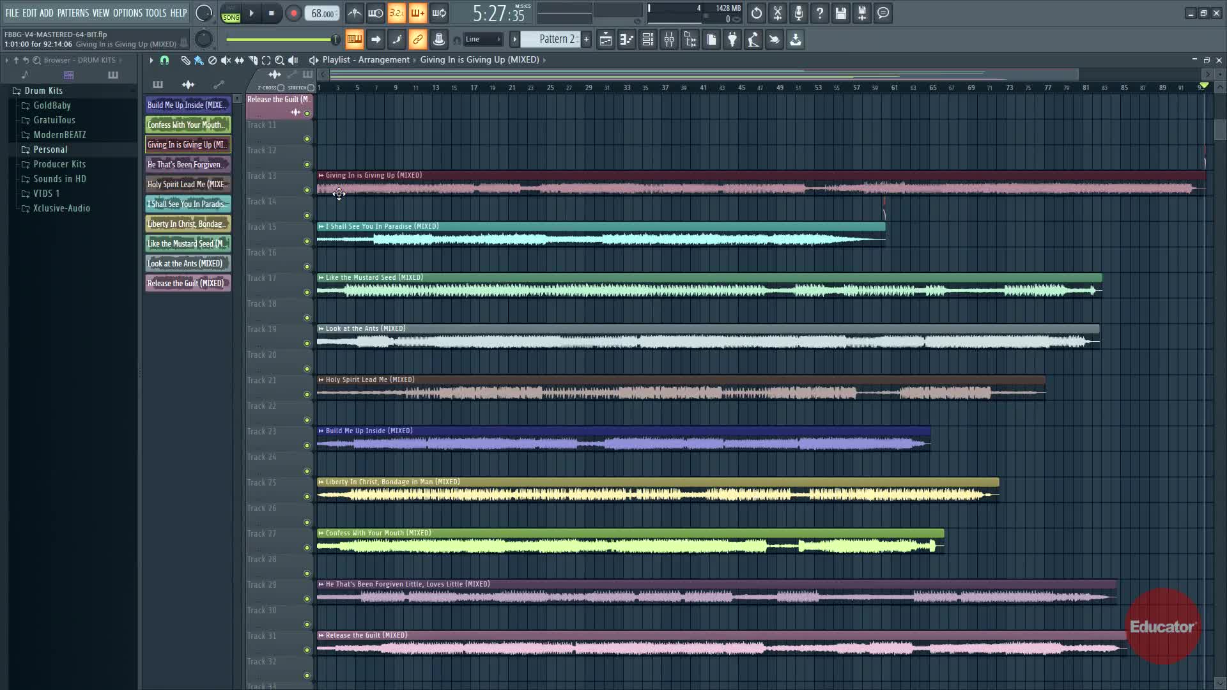Select the Mute tool in playlist toolbar
The image size is (1227, 690).
click(x=226, y=60)
